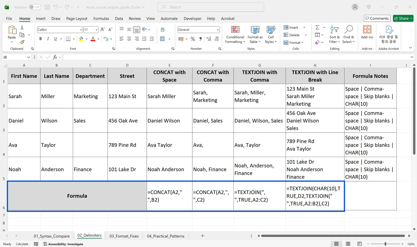The height and width of the screenshot is (247, 417).
Task: Toggle Middle Align vertical alignment
Action: click(129, 29)
